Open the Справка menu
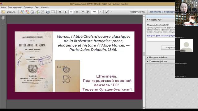This screenshot has height=111, width=198. [45, 7]
